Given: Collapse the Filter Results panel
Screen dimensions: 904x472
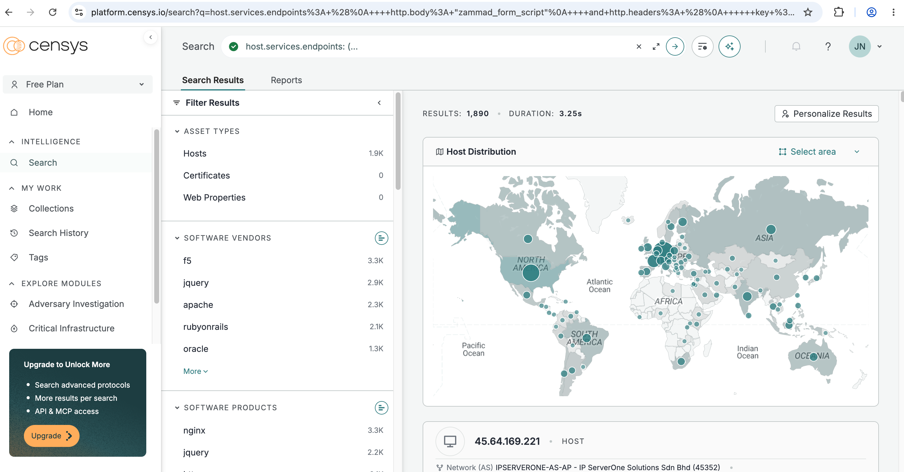Looking at the screenshot, I should (379, 103).
